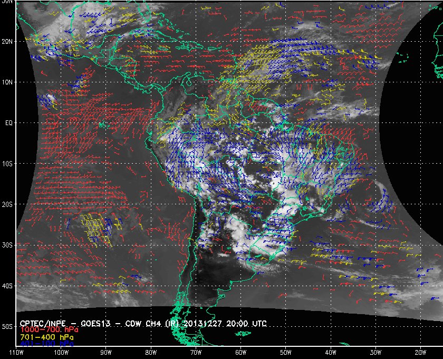Viewport: 443px width, 359px height.
Task: Click the '50S' latitude label
Action: (x=7, y=326)
